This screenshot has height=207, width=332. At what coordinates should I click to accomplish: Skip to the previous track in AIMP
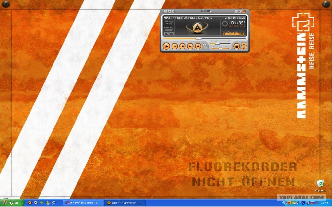tap(190, 46)
